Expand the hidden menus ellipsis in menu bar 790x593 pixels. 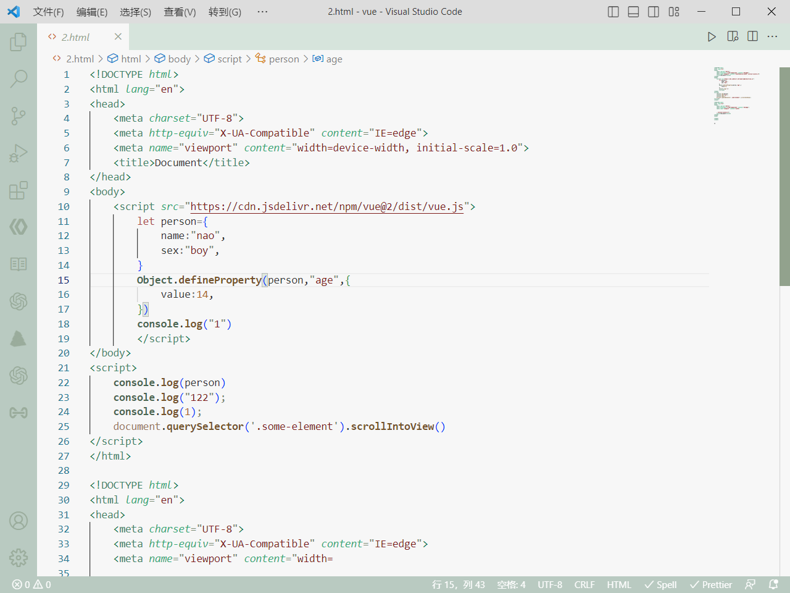(x=262, y=12)
